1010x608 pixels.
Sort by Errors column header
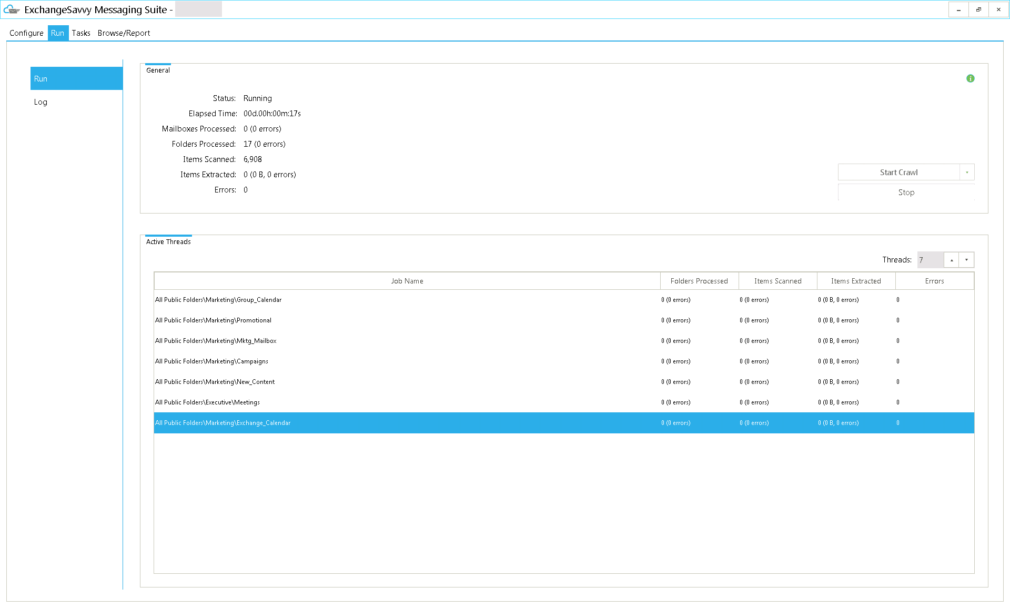pyautogui.click(x=934, y=281)
